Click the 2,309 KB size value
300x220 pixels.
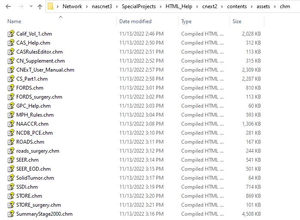point(252,70)
